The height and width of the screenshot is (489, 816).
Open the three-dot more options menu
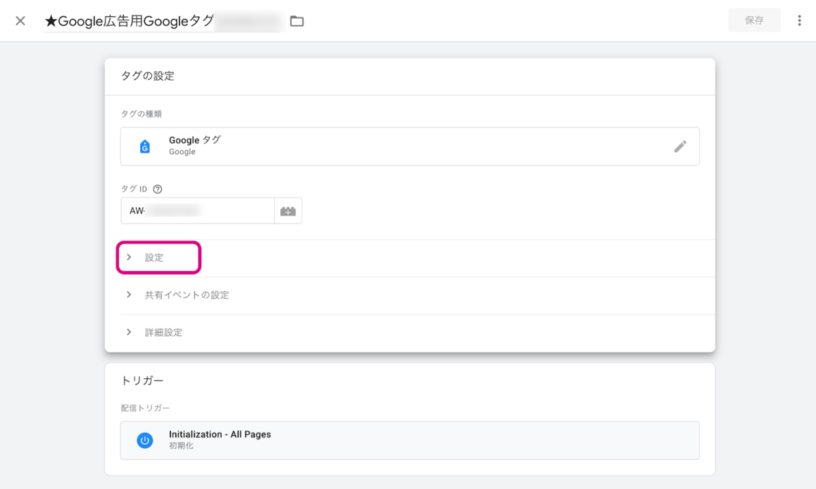tap(799, 20)
